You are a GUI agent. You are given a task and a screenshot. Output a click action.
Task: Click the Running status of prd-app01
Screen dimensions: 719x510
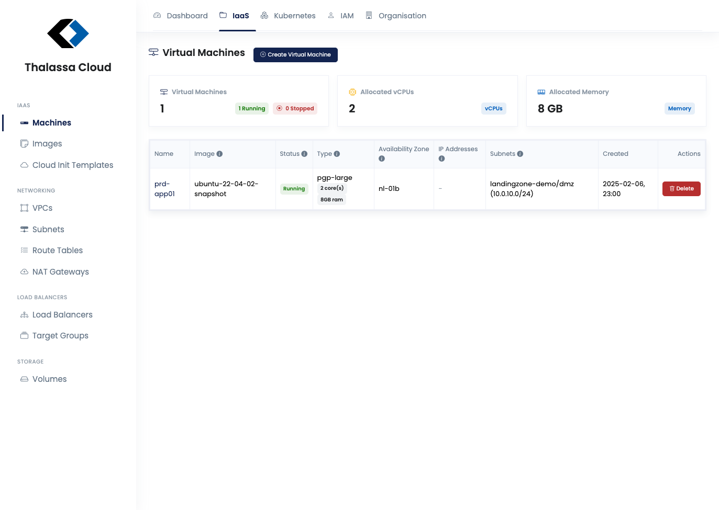tap(294, 189)
